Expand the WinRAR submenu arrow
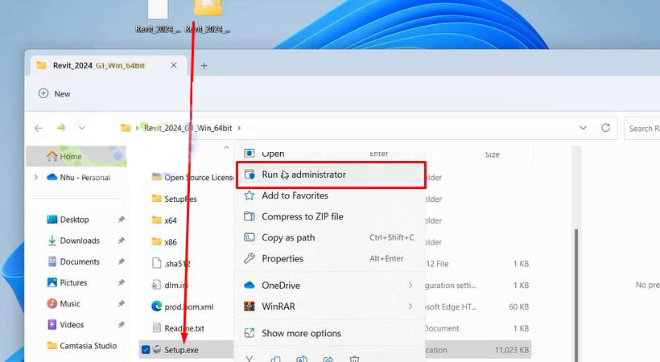Image resolution: width=660 pixels, height=362 pixels. click(410, 306)
